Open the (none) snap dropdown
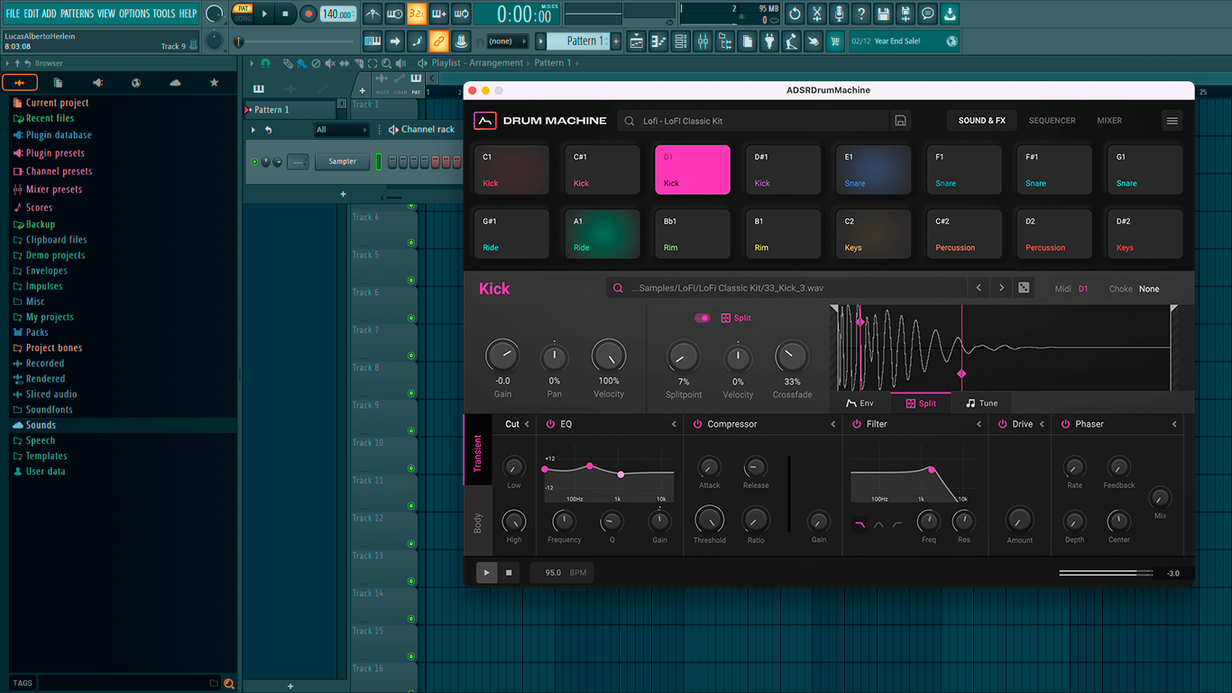Image resolution: width=1232 pixels, height=693 pixels. pyautogui.click(x=508, y=42)
